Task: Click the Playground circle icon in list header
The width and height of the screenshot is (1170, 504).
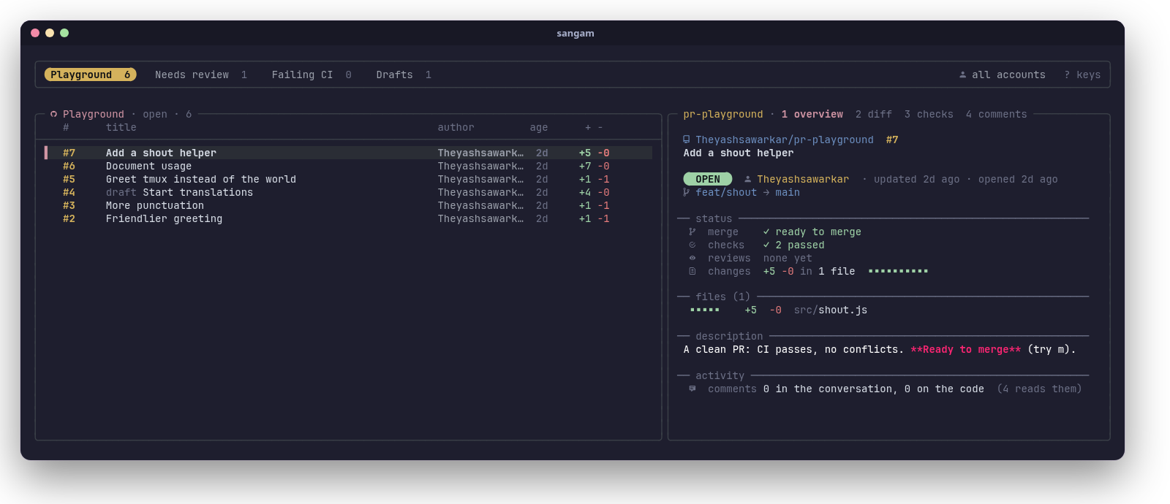Action: click(x=53, y=114)
